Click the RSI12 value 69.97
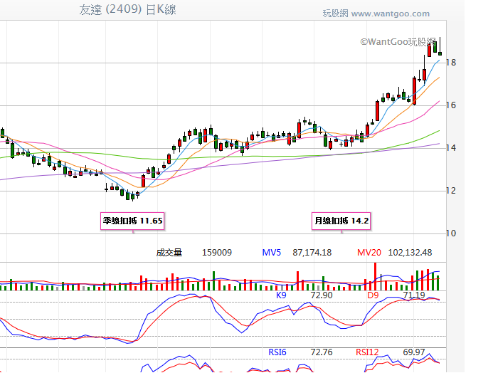This screenshot has width=493, height=373. point(414,352)
